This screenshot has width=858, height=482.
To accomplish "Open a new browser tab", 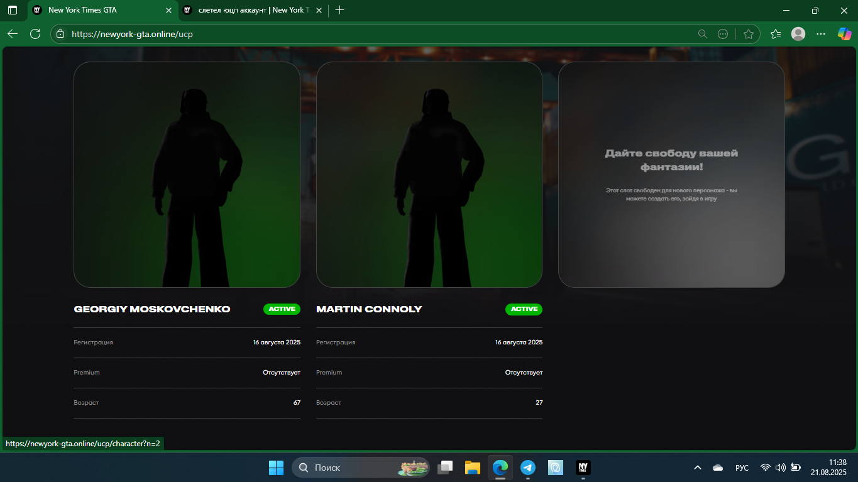I will click(x=340, y=10).
